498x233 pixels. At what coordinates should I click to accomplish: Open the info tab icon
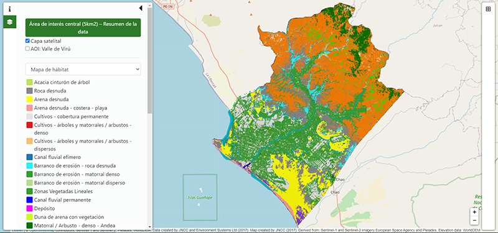coord(9,9)
